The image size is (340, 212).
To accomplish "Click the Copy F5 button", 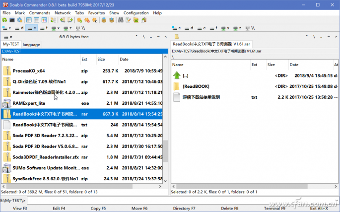I will pyautogui.click(x=98, y=209).
